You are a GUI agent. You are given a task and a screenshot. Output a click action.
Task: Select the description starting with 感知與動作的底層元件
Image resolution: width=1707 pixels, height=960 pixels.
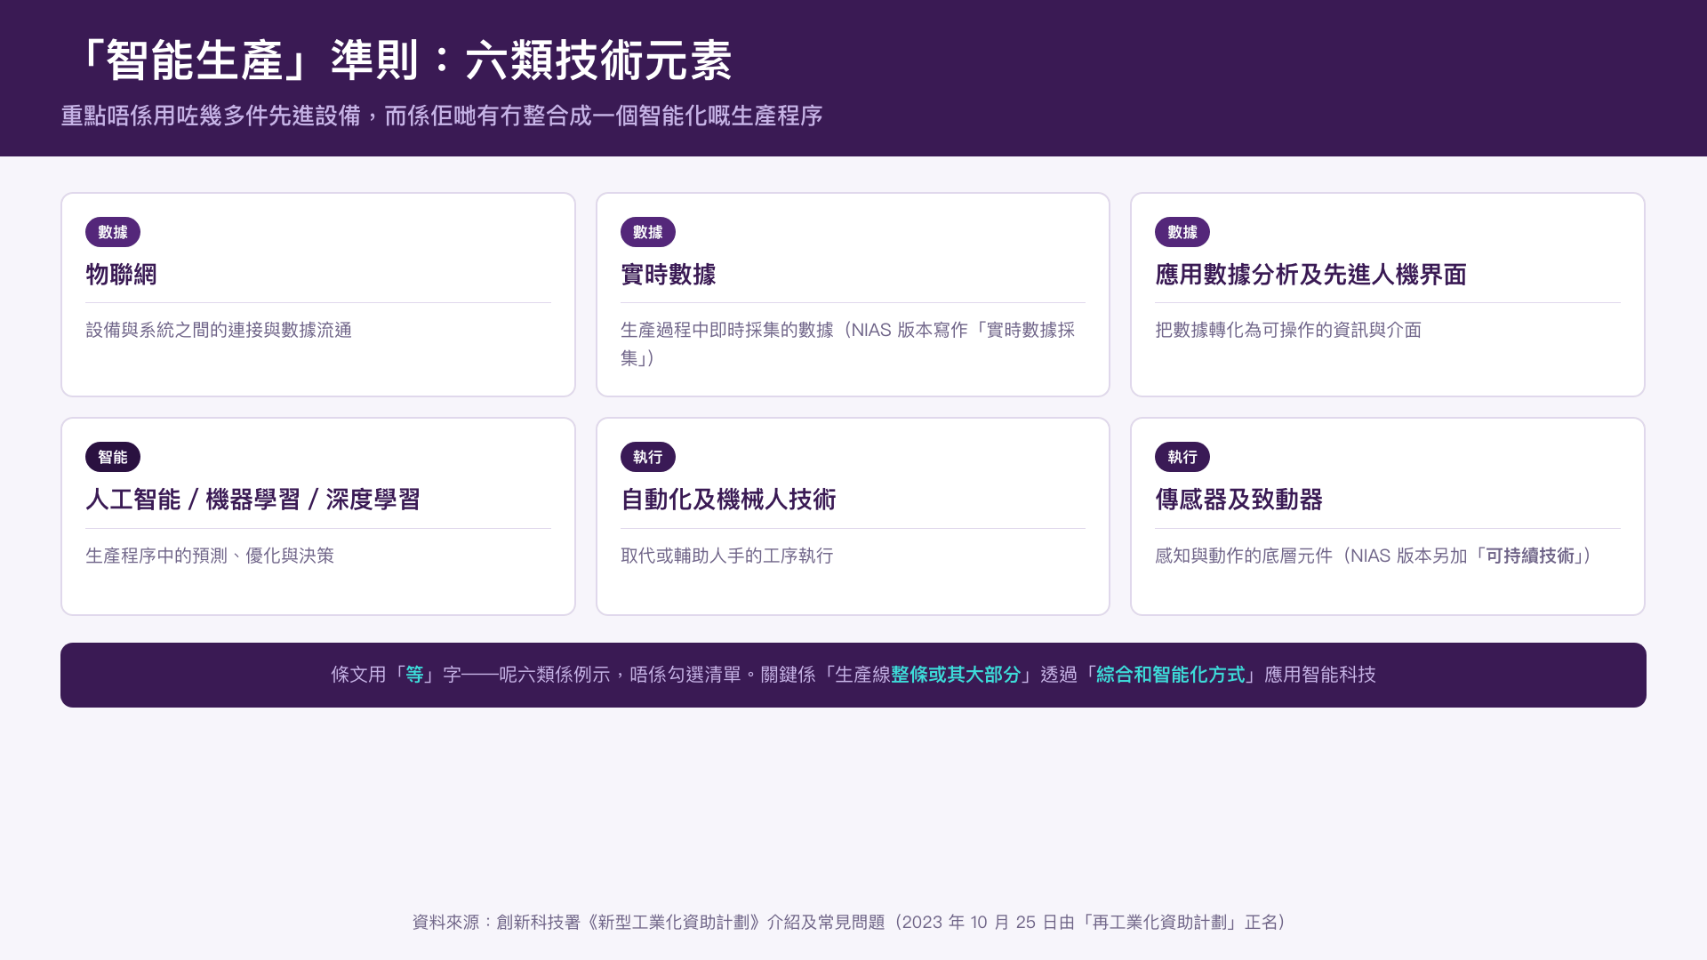(x=1374, y=556)
